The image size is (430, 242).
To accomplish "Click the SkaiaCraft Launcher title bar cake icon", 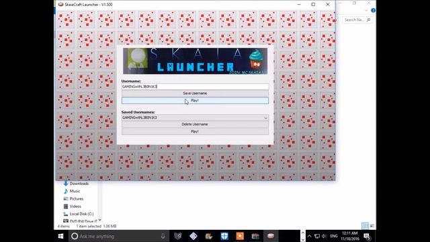I will tap(61, 5).
